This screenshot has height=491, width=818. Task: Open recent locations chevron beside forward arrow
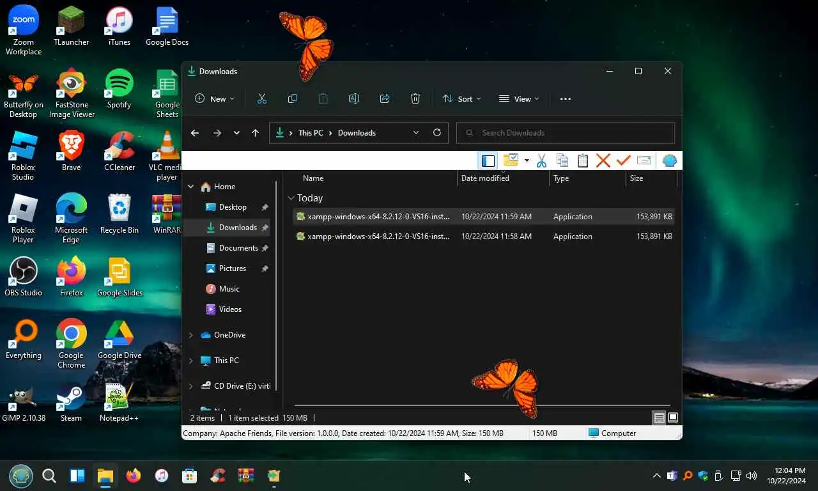tap(236, 133)
